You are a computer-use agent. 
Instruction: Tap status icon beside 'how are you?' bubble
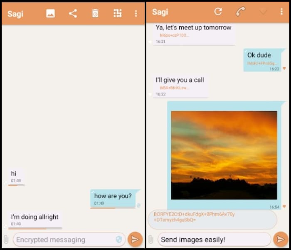[x=138, y=205]
